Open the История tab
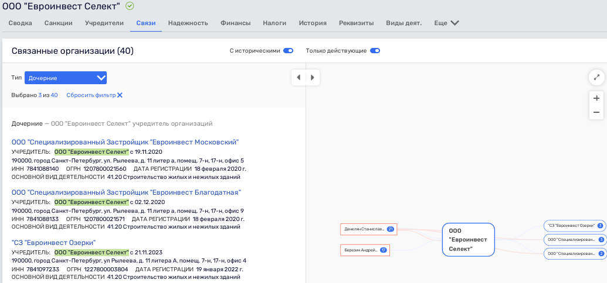The image size is (607, 283). (313, 23)
